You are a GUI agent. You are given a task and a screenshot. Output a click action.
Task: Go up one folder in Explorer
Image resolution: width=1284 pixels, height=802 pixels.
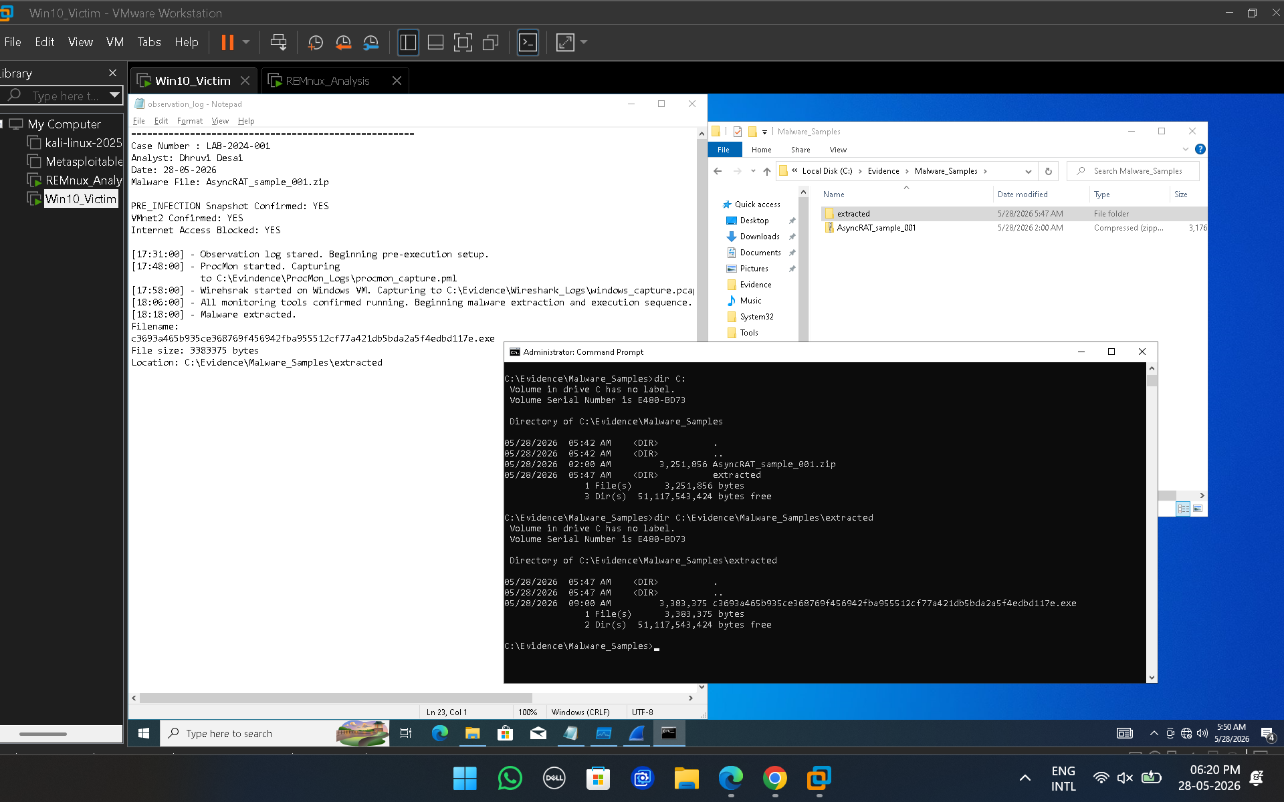(x=767, y=171)
